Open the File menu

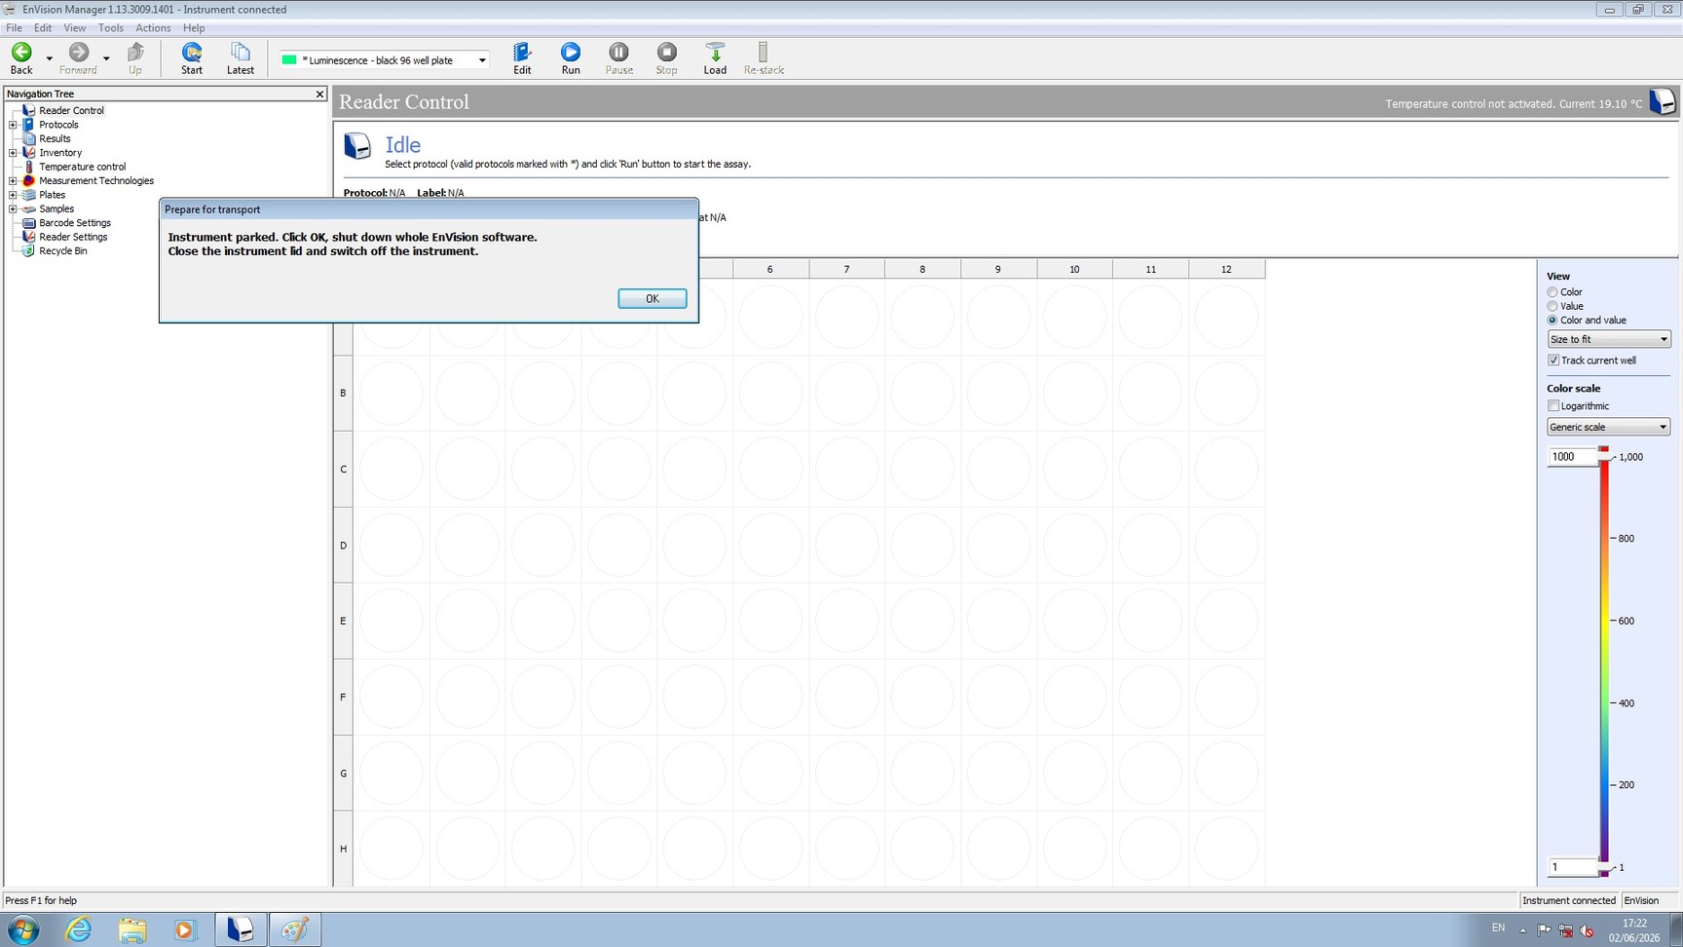tap(14, 28)
